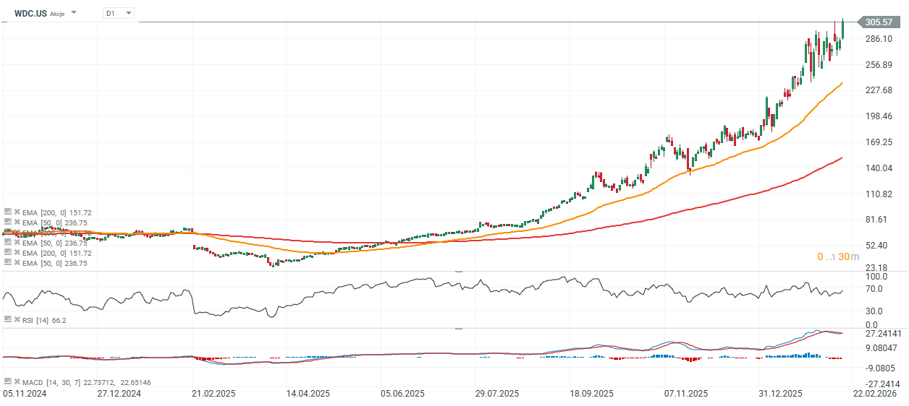Remove the topmost EMA 200 indicator

pos(17,212)
